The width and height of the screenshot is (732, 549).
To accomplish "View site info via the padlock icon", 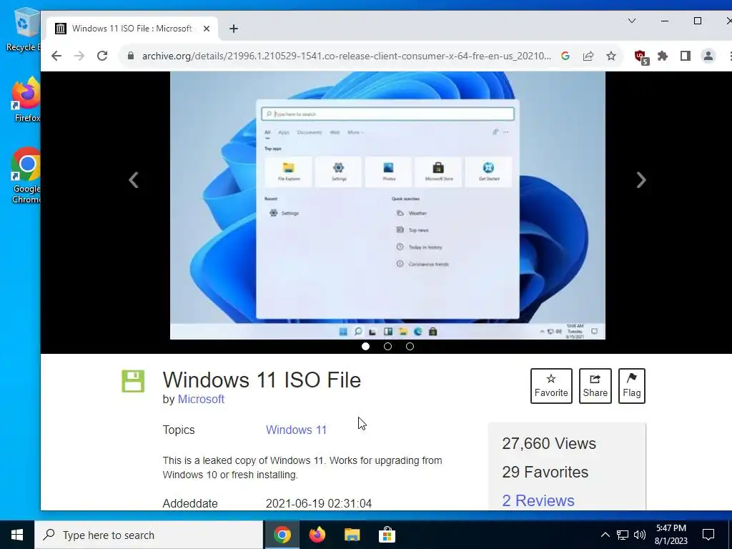I will click(131, 56).
